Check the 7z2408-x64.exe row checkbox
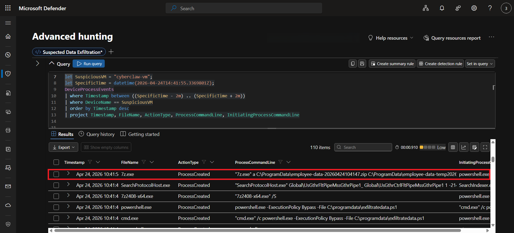The height and width of the screenshot is (233, 514). pos(56,196)
